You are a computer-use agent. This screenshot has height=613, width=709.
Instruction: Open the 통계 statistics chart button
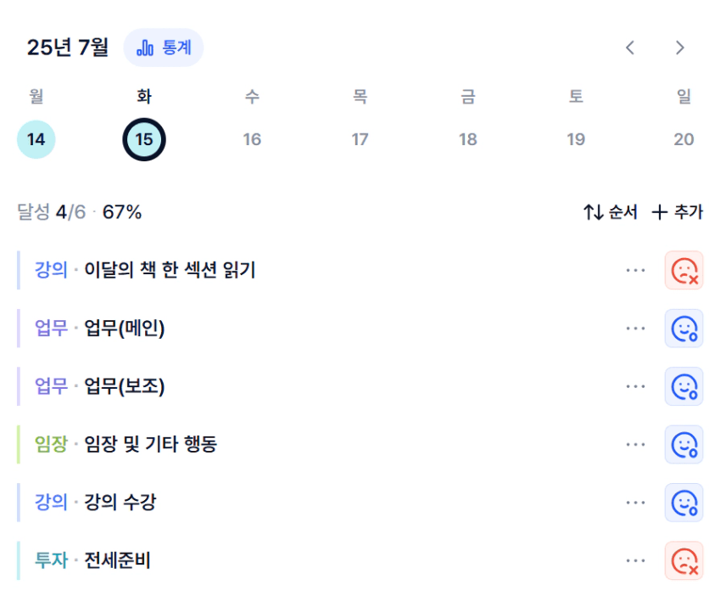coord(163,48)
